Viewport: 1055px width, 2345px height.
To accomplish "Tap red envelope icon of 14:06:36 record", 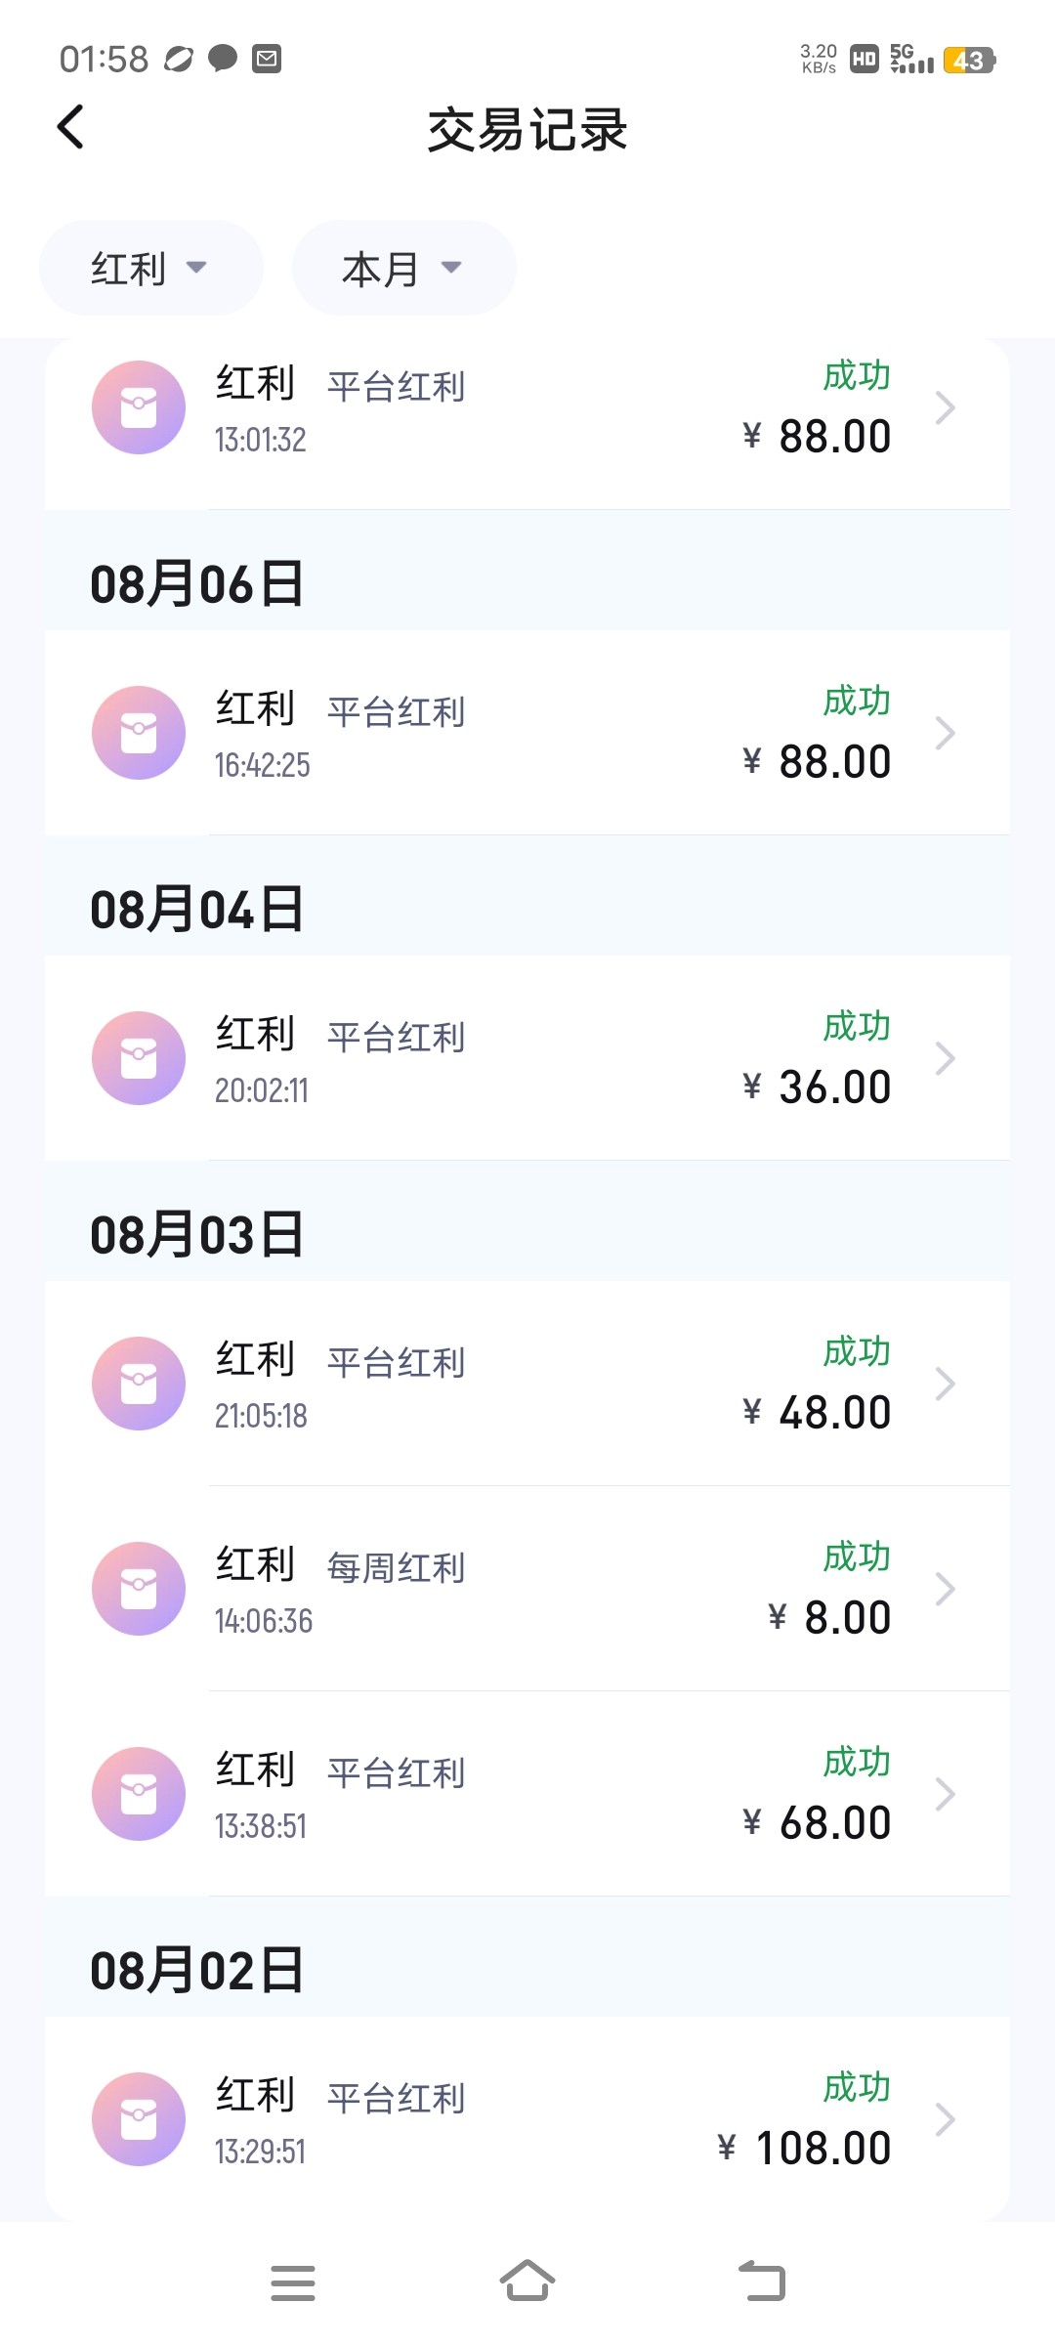I will (139, 1589).
